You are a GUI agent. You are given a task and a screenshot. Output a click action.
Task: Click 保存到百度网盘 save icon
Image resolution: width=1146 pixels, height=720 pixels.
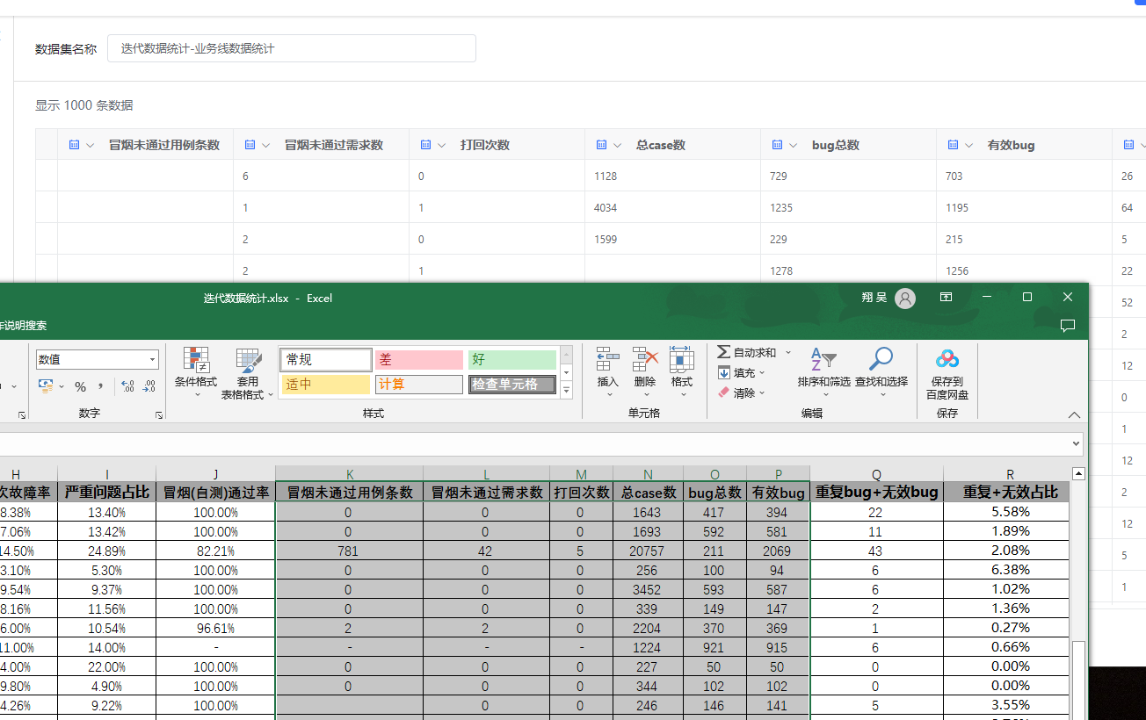click(947, 360)
